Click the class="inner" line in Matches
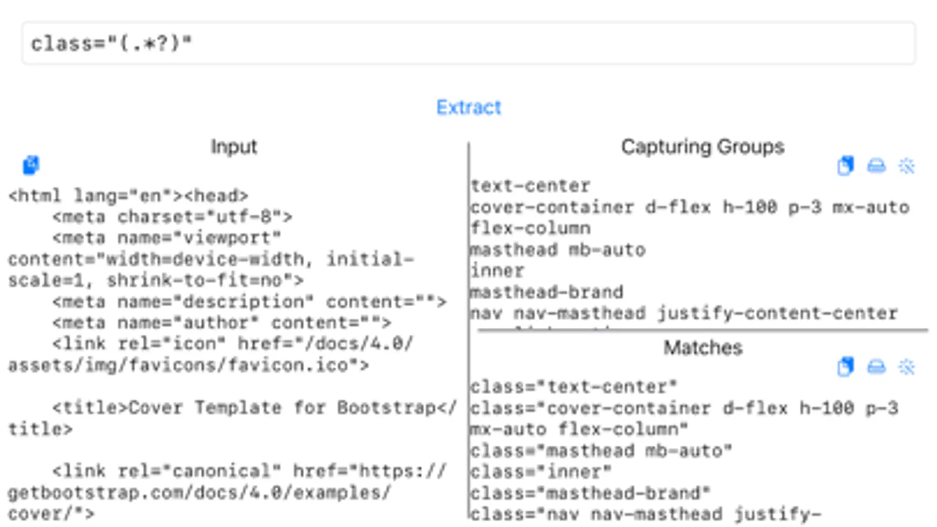 tap(541, 471)
